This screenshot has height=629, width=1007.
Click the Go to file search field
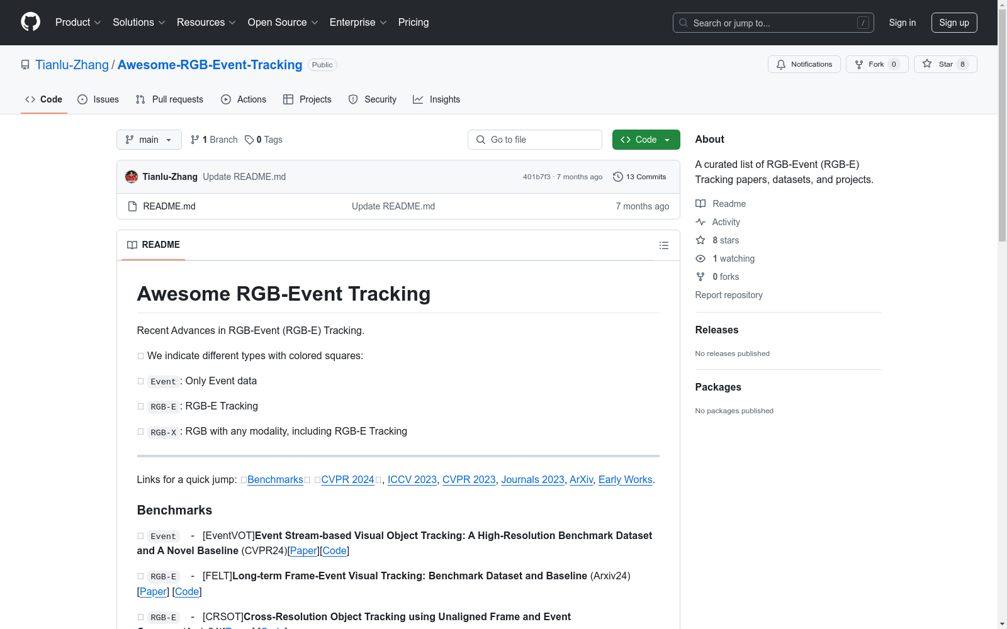tap(535, 140)
